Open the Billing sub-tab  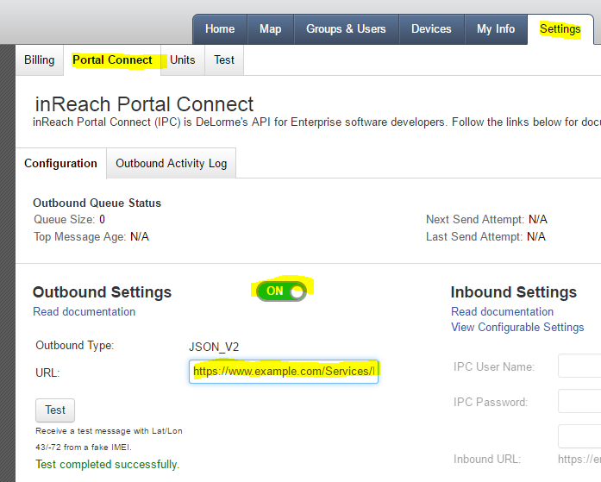pyautogui.click(x=40, y=60)
